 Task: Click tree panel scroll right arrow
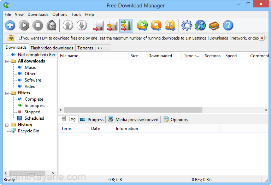point(53,173)
